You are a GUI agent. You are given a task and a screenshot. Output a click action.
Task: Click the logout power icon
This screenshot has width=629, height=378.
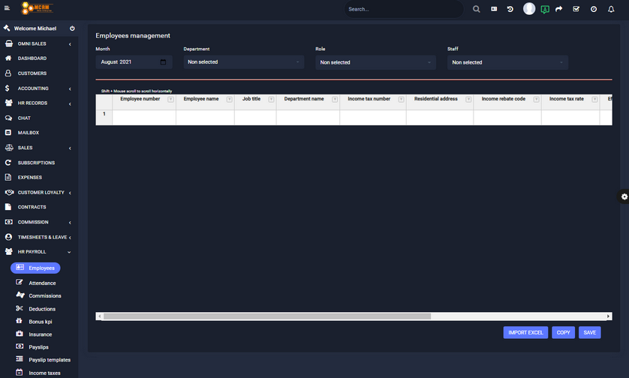[x=72, y=28]
